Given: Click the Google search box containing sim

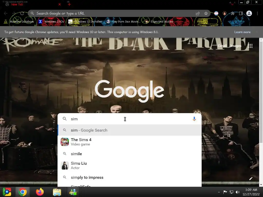Looking at the screenshot, I should (x=129, y=119).
